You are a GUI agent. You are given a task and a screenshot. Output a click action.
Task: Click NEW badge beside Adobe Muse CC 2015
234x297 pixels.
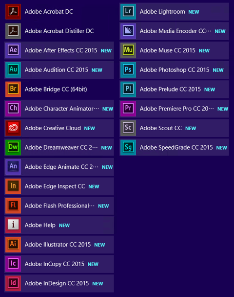(x=204, y=51)
